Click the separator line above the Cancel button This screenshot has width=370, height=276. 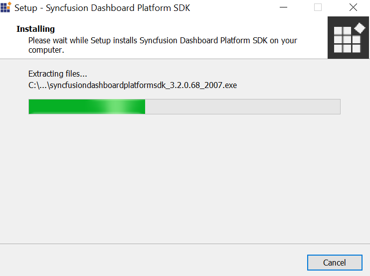[185, 244]
